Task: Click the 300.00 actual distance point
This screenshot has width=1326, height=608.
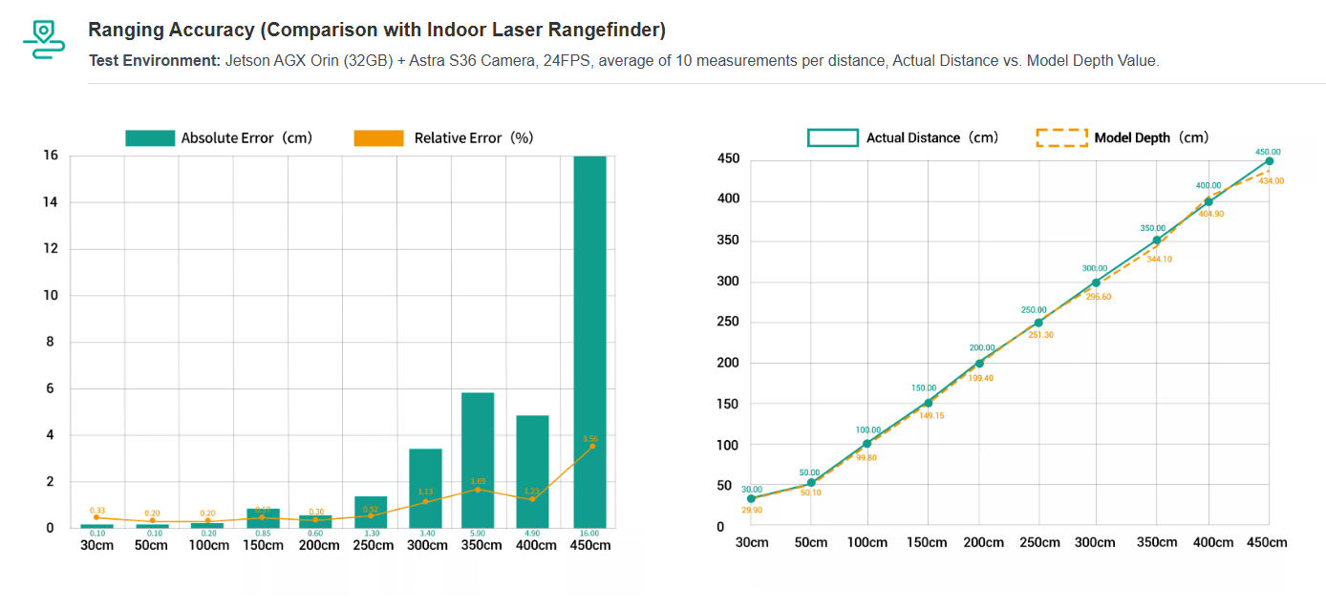Action: click(1096, 283)
